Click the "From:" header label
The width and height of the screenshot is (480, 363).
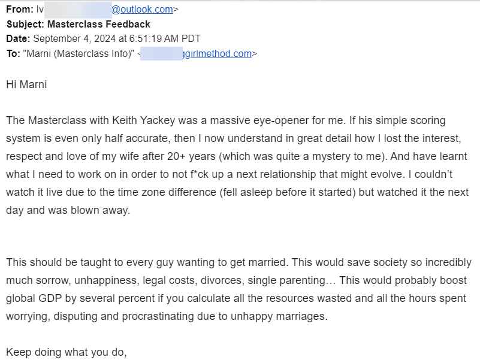[x=19, y=9]
